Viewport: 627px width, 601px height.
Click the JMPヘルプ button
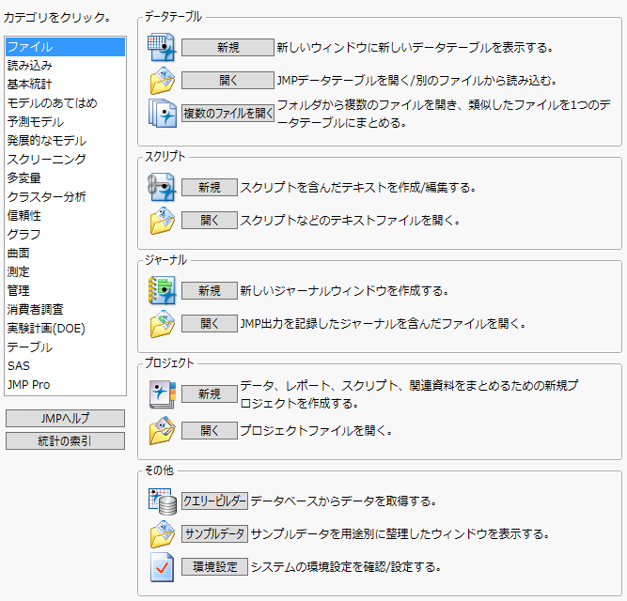(65, 419)
